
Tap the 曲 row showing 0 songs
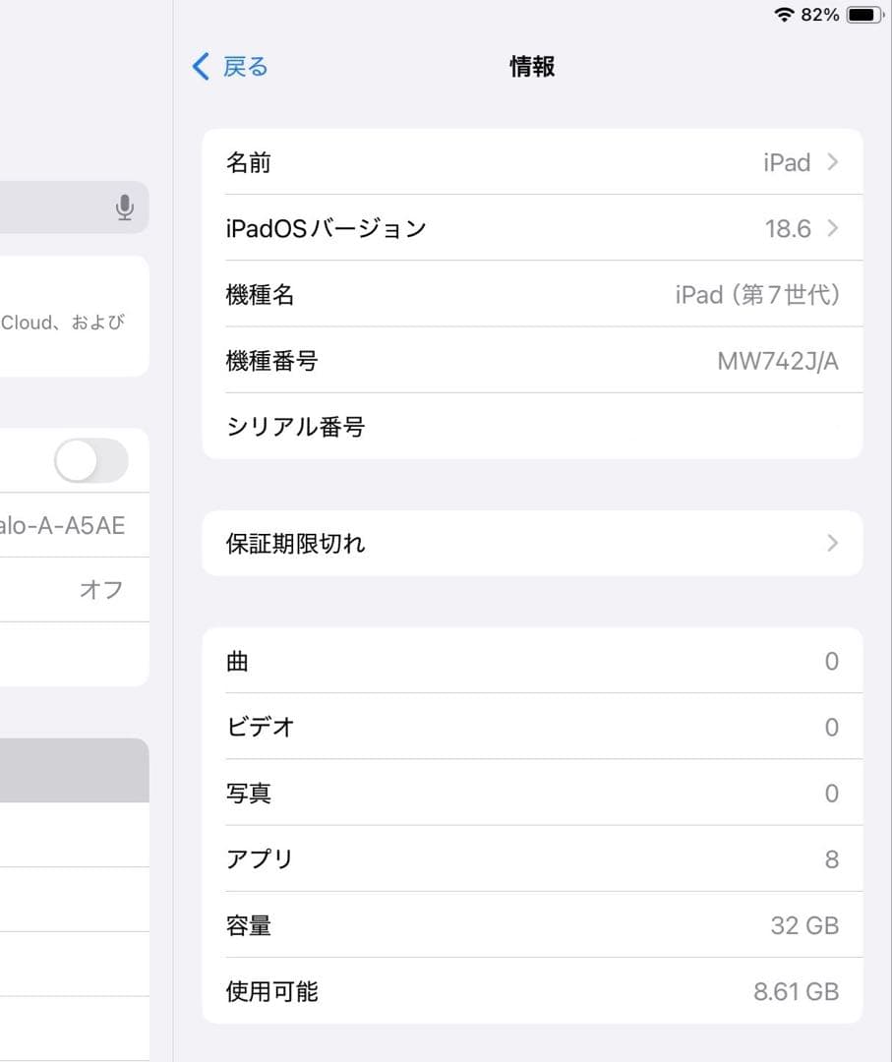coord(531,661)
